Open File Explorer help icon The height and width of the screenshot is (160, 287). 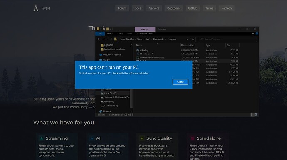tap(257, 34)
